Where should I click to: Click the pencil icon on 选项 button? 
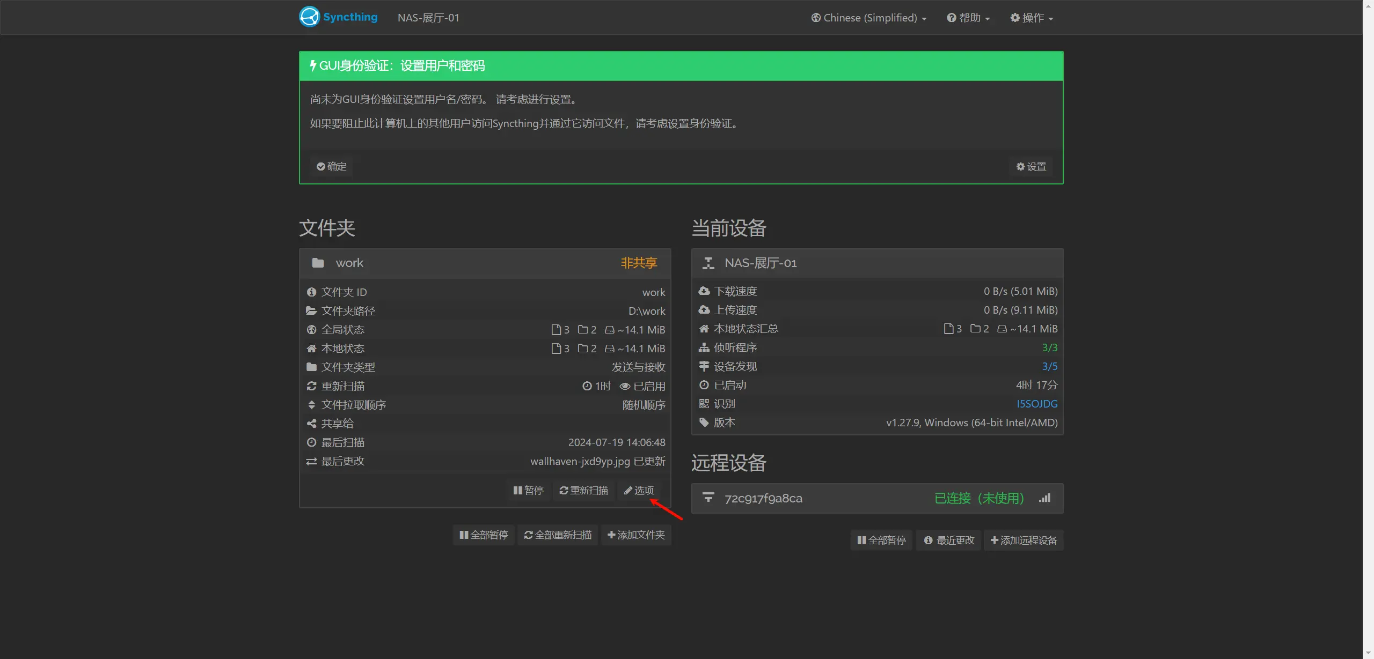(628, 490)
